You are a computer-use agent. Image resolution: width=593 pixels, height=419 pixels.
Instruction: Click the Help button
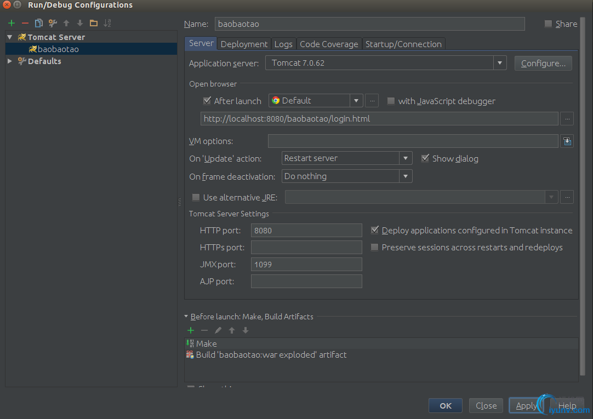point(567,406)
